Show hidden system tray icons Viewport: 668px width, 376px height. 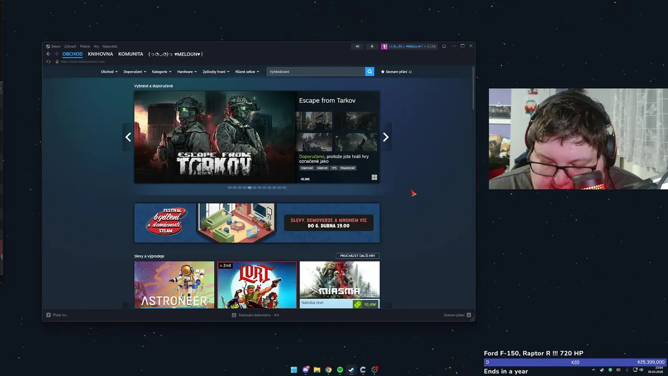coord(593,370)
